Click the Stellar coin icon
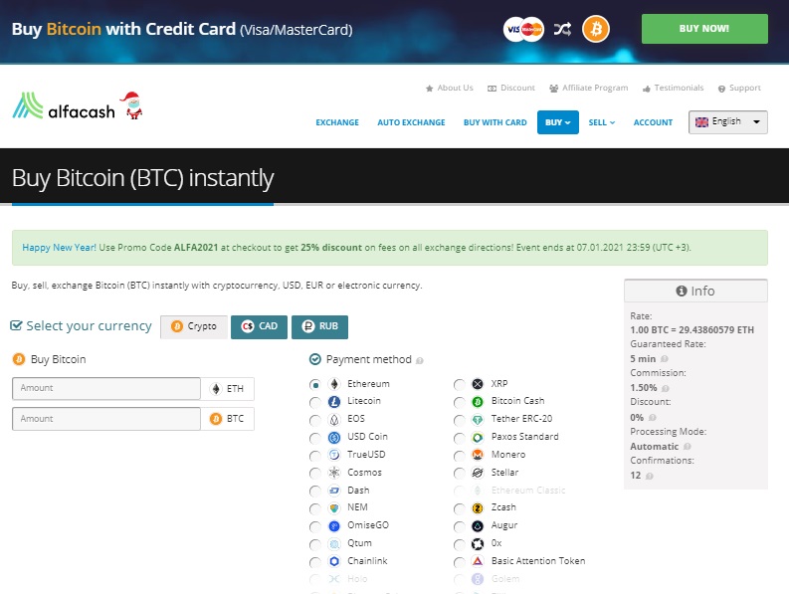 [478, 473]
